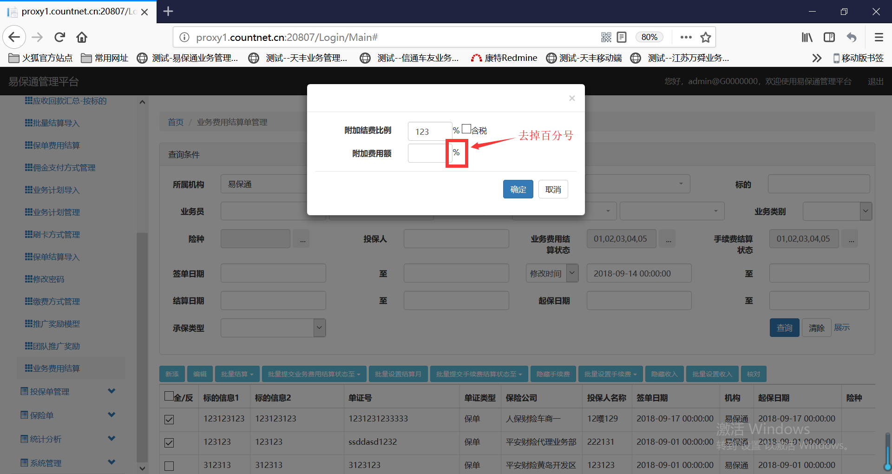
Task: Run the search with 查询
Action: (x=785, y=328)
